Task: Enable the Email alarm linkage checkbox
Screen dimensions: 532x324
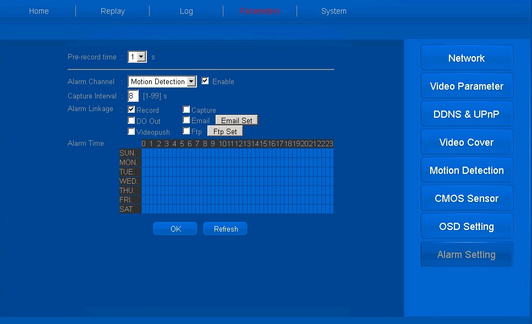Action: [x=187, y=120]
